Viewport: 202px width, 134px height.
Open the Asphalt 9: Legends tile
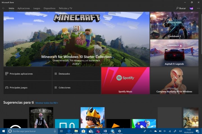point(174,53)
